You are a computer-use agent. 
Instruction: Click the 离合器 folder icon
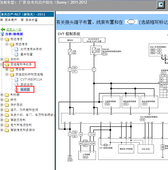click(12, 70)
